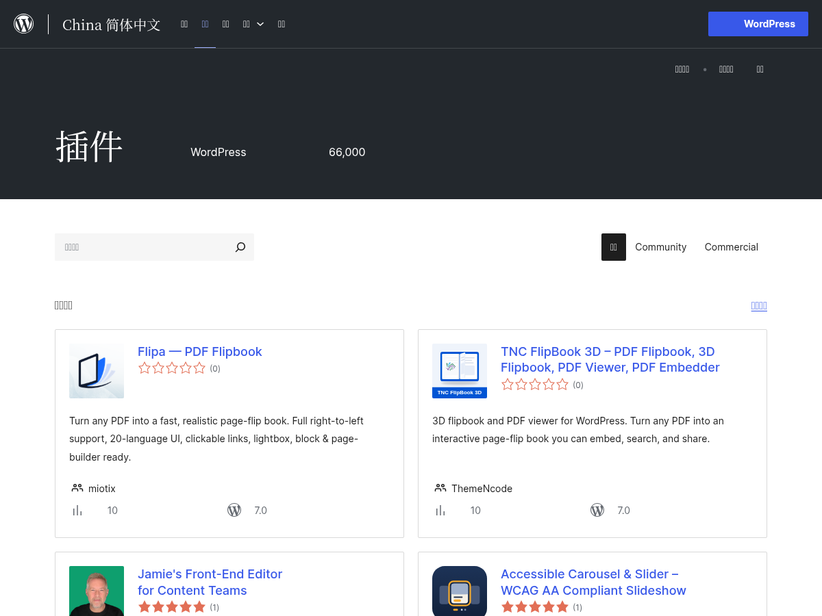Open the TNC FlipBook 3D title link

pos(610,360)
